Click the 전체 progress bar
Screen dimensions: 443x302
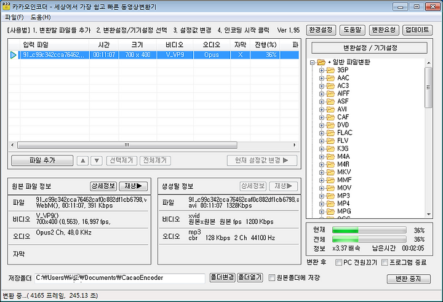pyautogui.click(x=369, y=239)
